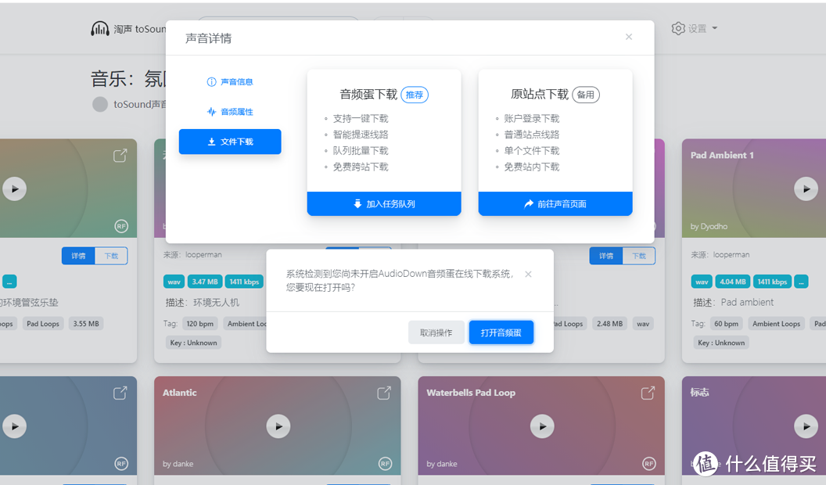Click the wav tag beside 2.48 MB

pos(643,324)
